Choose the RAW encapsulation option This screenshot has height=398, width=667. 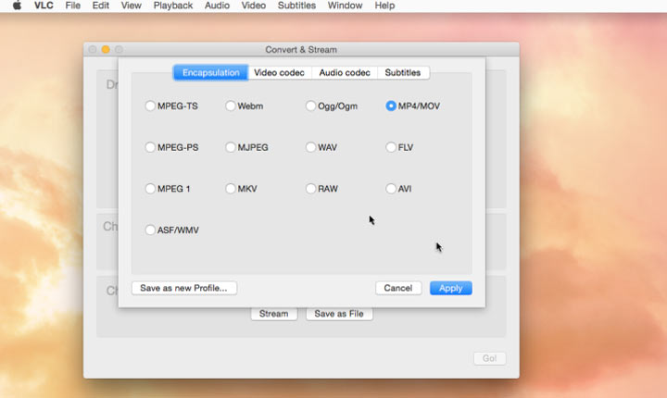click(310, 189)
